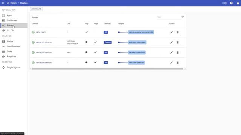
Task: Click the auth-proxy kalm-system target chip
Action: [137, 42]
